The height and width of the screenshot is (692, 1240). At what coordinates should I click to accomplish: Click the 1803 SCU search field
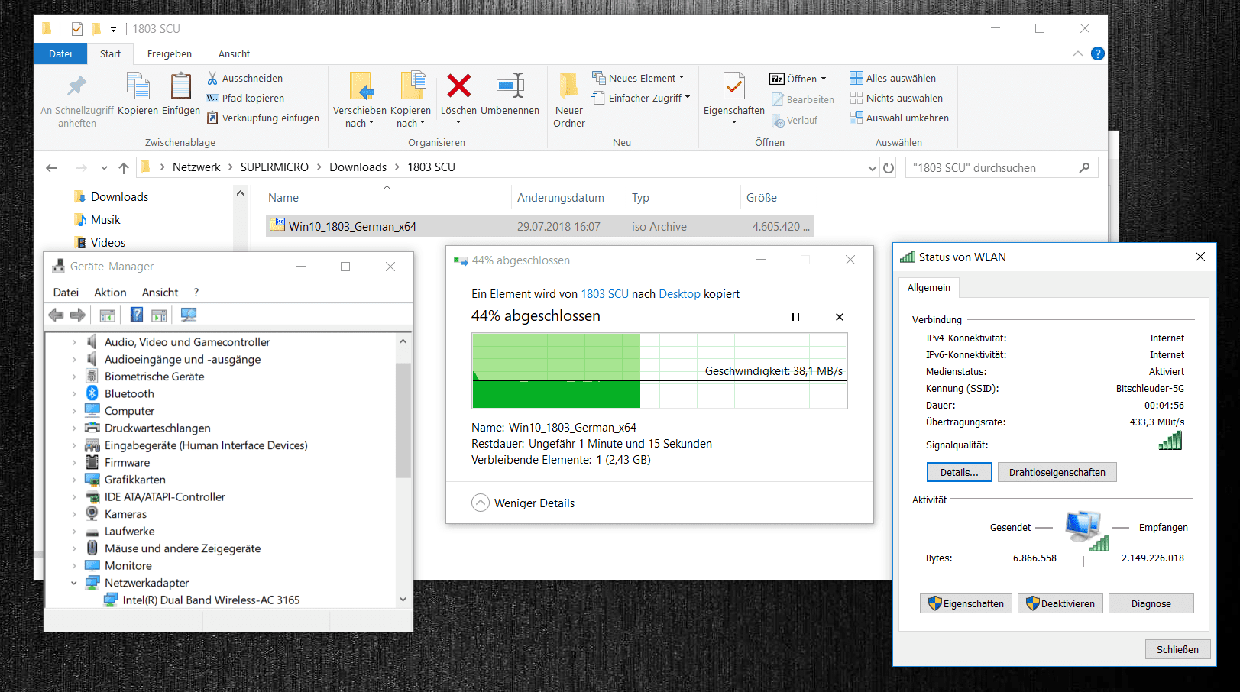click(x=1002, y=167)
